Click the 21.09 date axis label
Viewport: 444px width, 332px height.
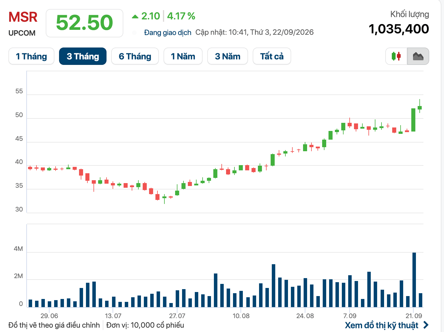point(414,316)
